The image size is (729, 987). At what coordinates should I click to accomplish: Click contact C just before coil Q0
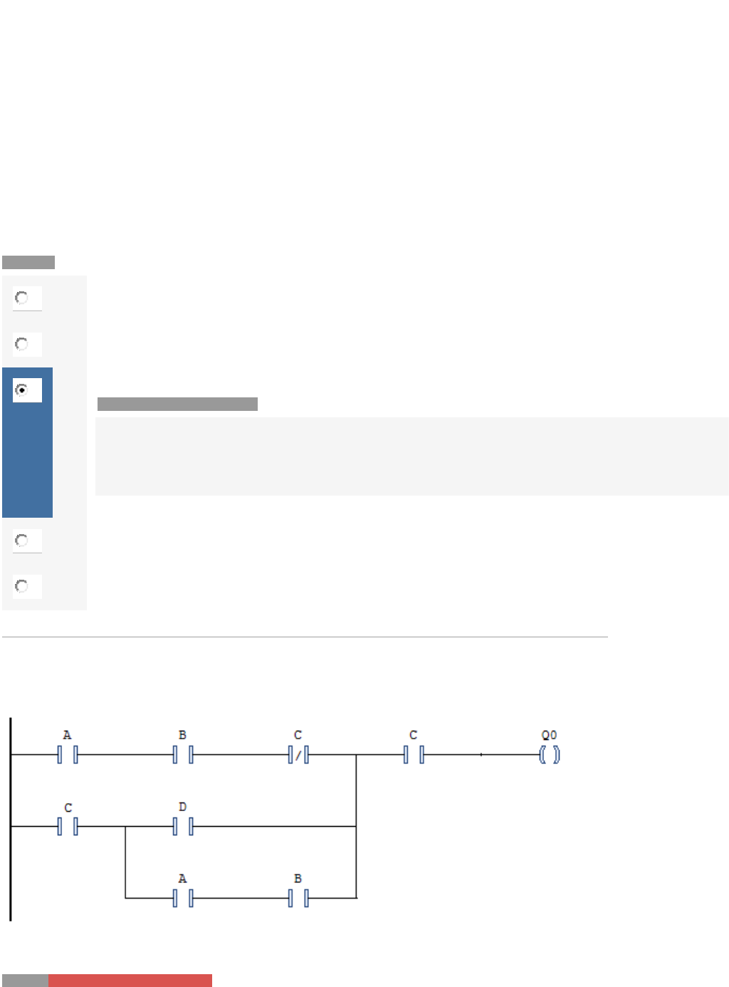pyautogui.click(x=414, y=754)
